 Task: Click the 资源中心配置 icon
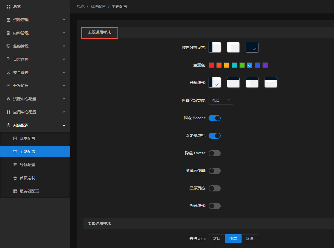coord(8,99)
